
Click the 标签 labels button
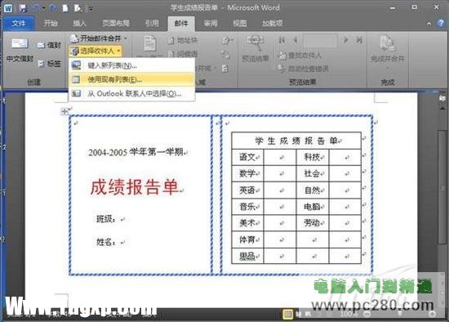point(49,64)
